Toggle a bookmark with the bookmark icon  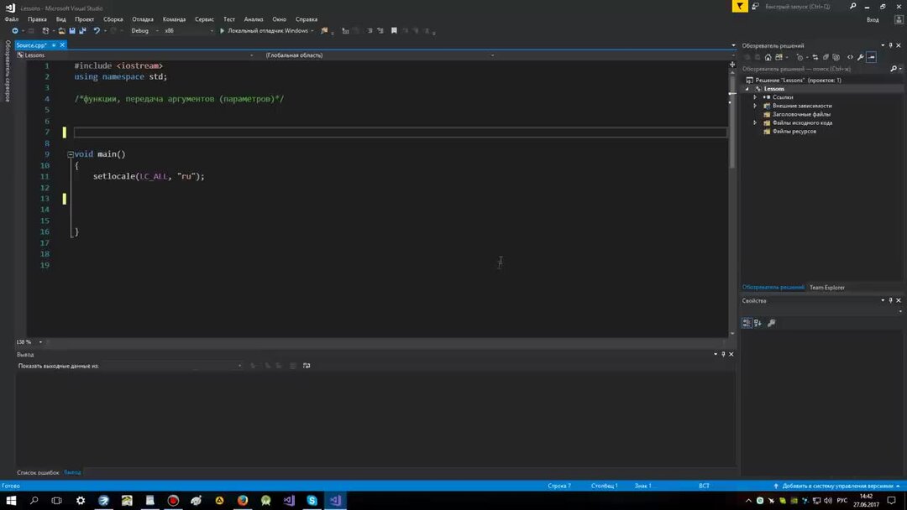[394, 30]
